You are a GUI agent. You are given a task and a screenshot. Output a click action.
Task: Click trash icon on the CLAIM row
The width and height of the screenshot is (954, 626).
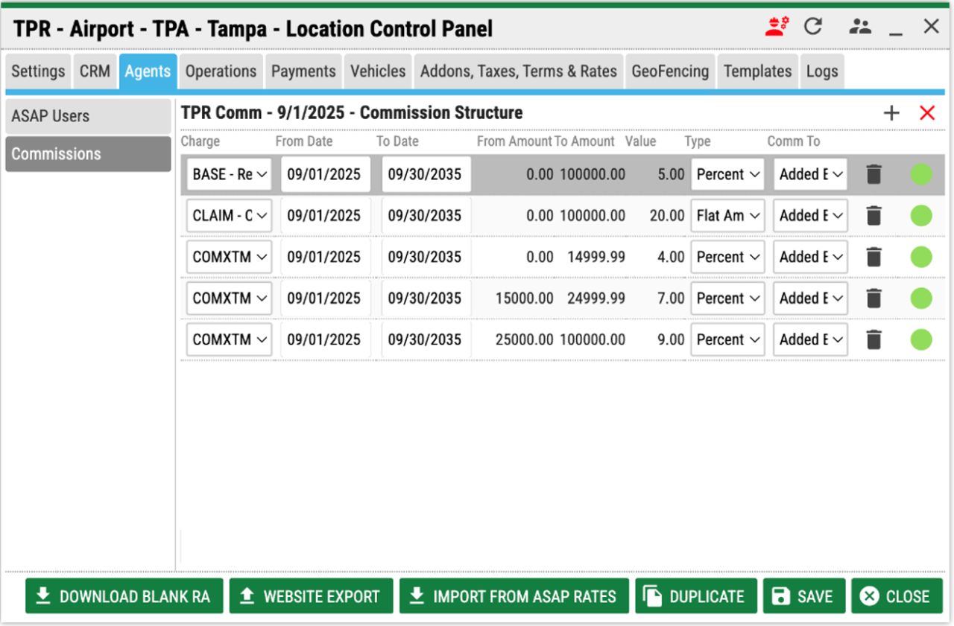click(874, 216)
